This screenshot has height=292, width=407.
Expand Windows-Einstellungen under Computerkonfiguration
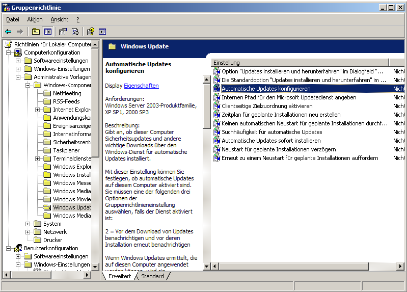tap(18, 69)
